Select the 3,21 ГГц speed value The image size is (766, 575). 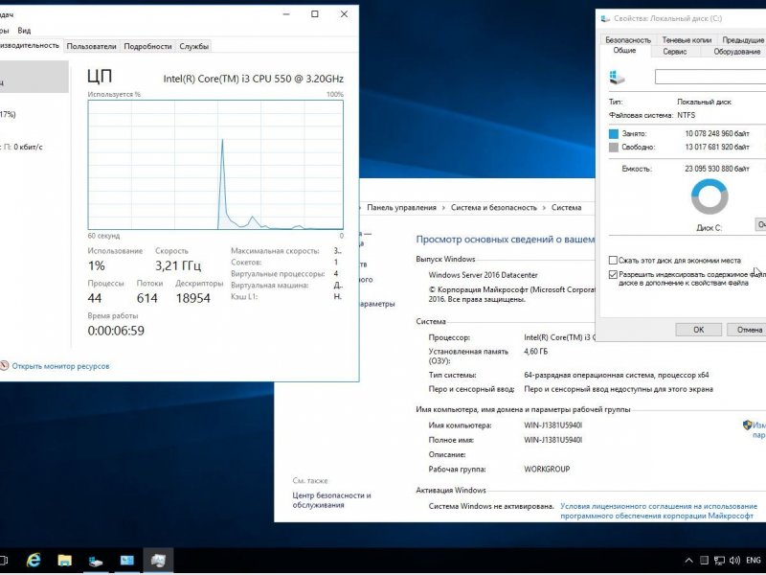tap(178, 265)
